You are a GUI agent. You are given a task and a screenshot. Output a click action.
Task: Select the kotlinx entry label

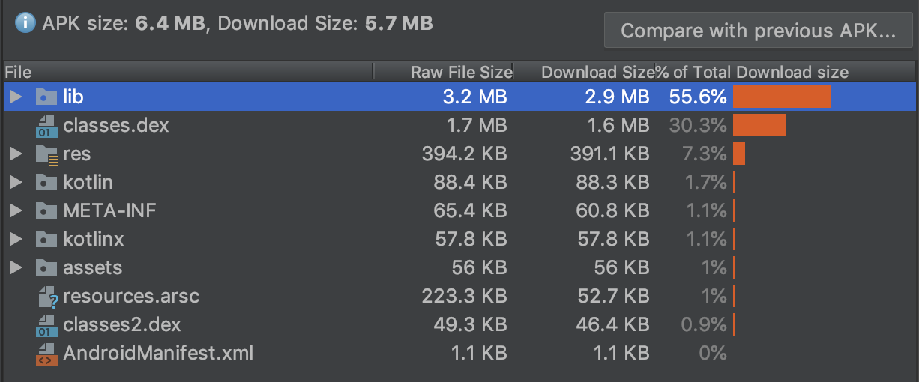[93, 240]
